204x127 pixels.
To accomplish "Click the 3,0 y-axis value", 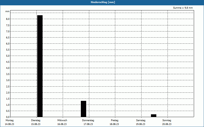I will point(8,80).
